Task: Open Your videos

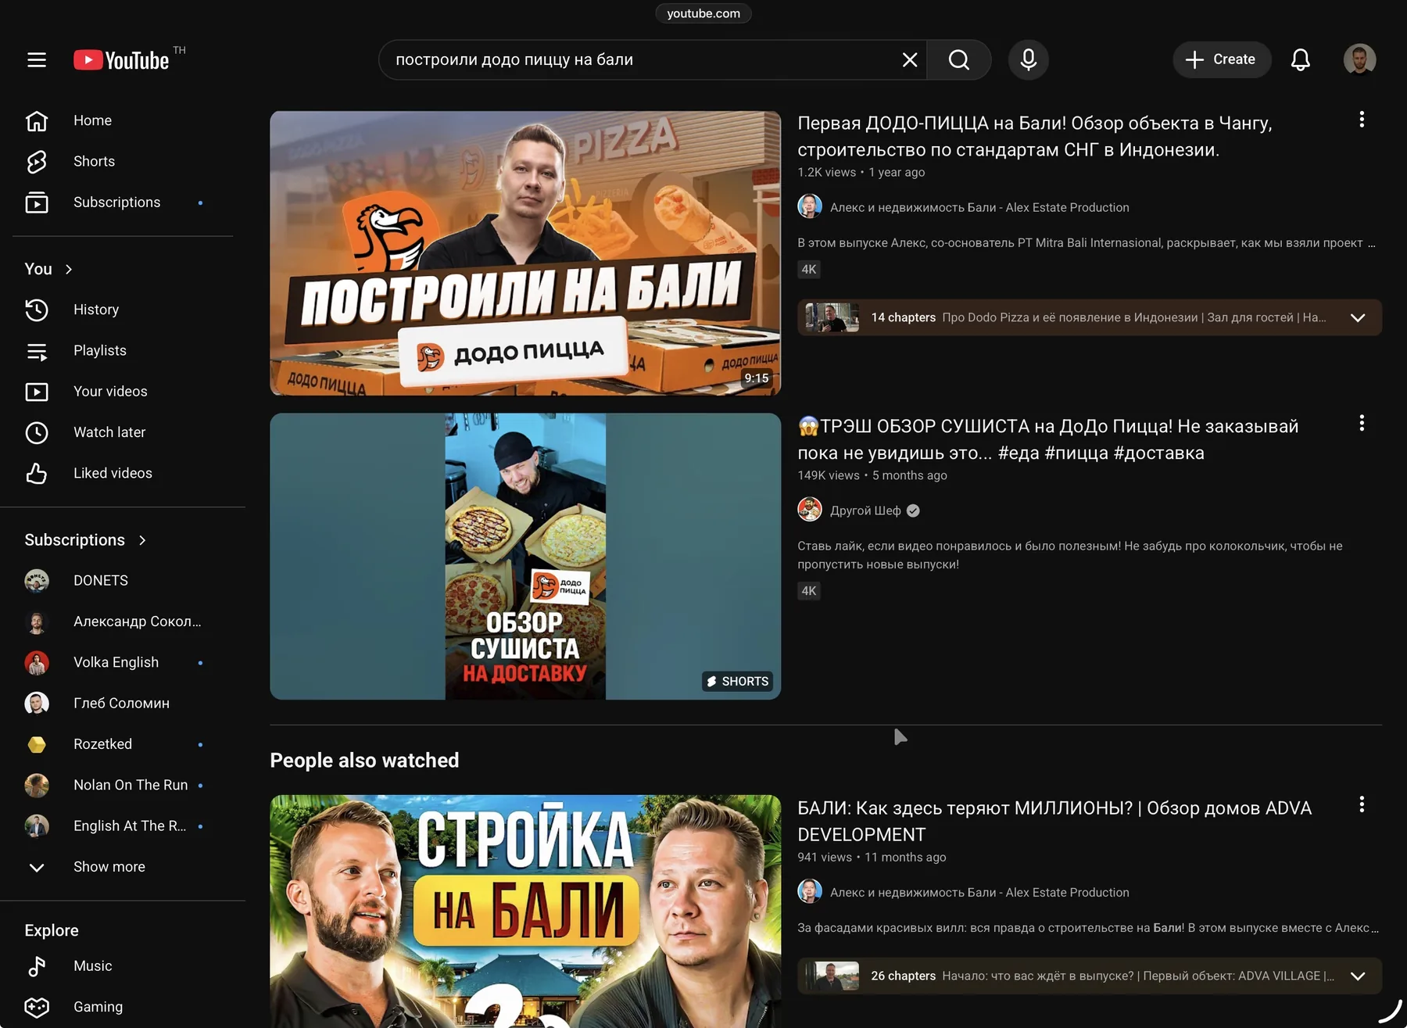Action: (x=123, y=392)
